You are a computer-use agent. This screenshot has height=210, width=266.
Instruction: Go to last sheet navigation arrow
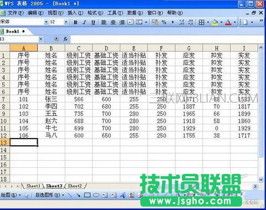tap(18, 186)
